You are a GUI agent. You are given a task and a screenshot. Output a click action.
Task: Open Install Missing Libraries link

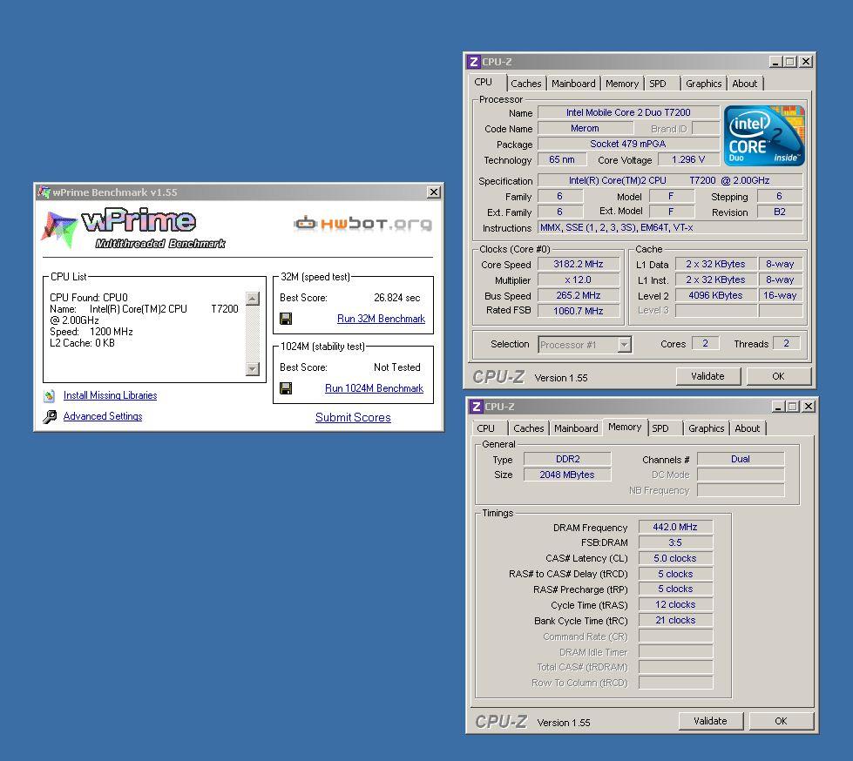click(x=110, y=395)
